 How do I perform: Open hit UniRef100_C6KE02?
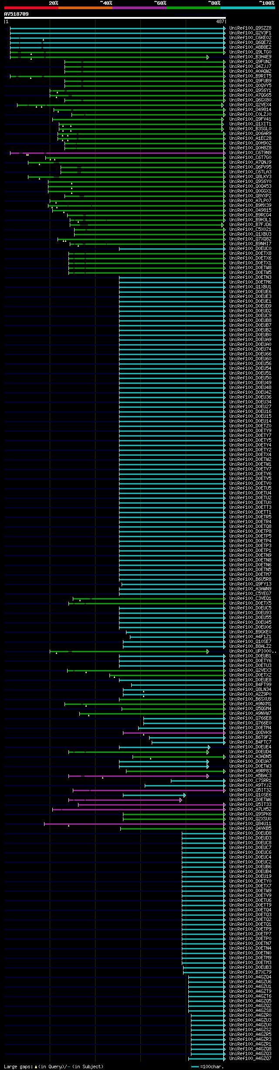(x=250, y=38)
